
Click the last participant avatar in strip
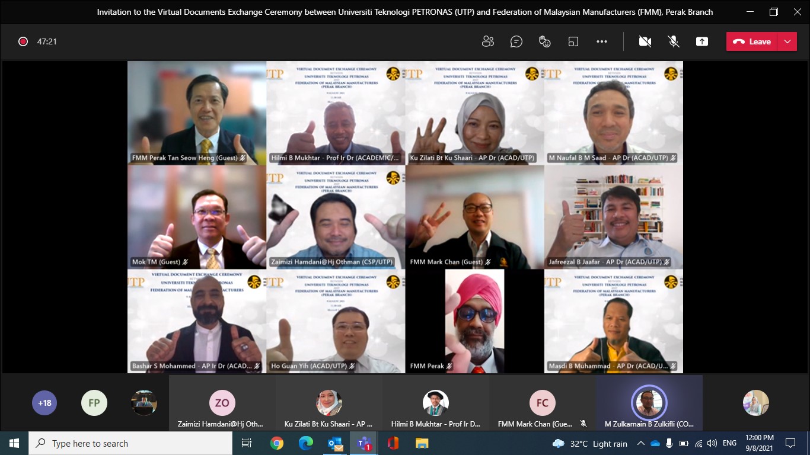[756, 403]
